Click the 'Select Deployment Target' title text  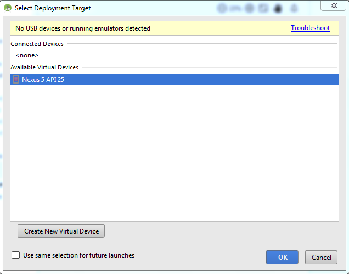point(53,8)
